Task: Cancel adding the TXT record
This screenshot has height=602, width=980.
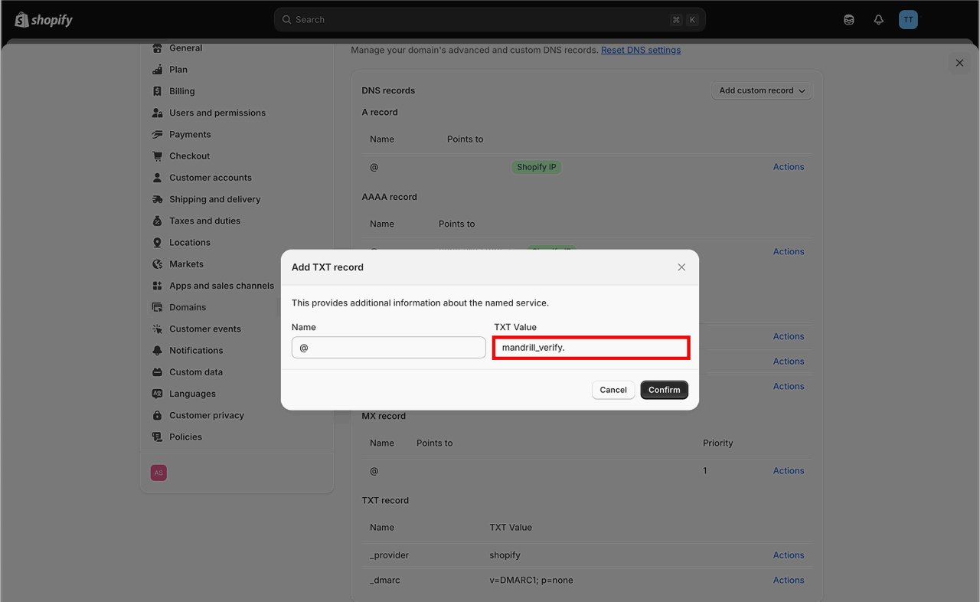Action: [x=612, y=390]
